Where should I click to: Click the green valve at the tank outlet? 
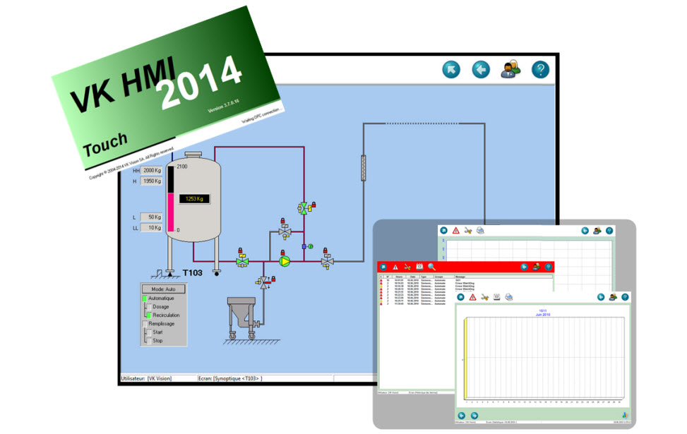pyautogui.click(x=242, y=261)
